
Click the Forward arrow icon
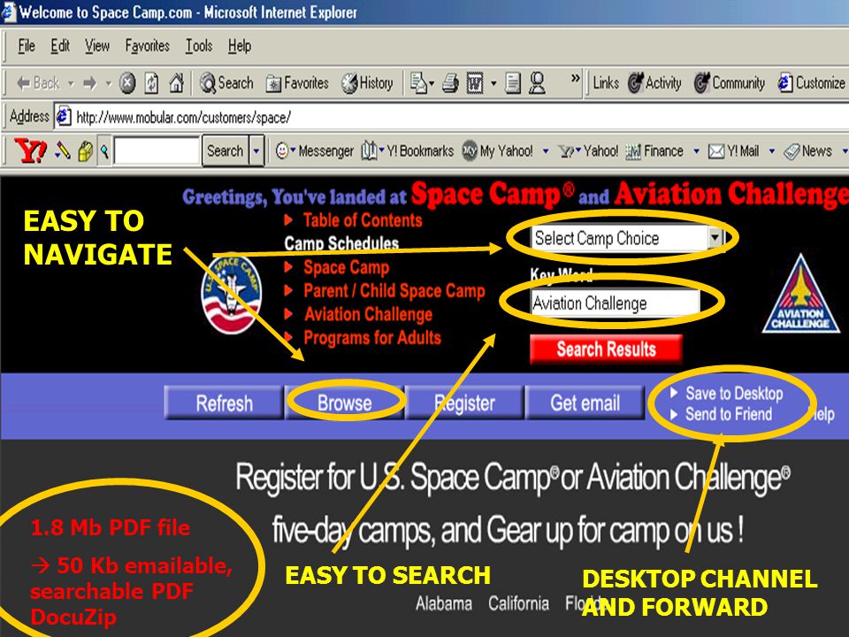[90, 83]
